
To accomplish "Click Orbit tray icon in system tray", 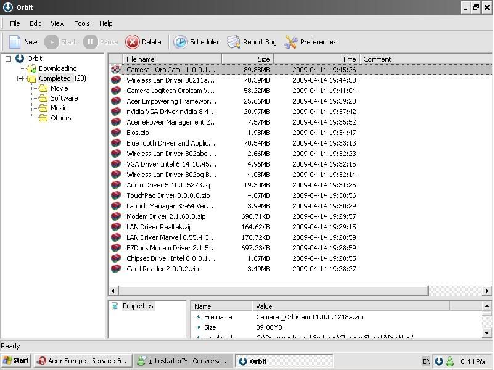I will coord(439,361).
